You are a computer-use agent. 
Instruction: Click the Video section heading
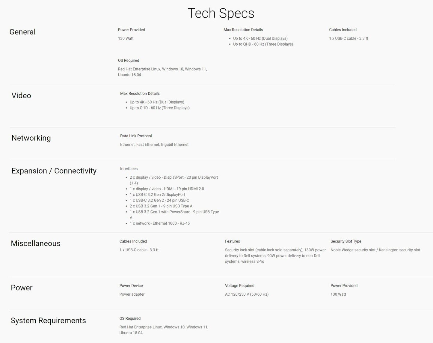pyautogui.click(x=21, y=95)
